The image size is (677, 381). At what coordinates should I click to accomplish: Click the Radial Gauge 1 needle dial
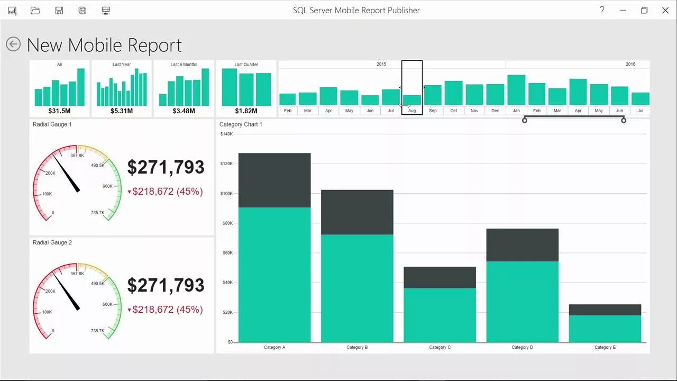point(77,183)
